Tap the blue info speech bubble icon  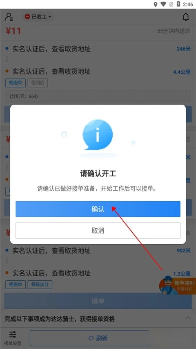[98, 135]
